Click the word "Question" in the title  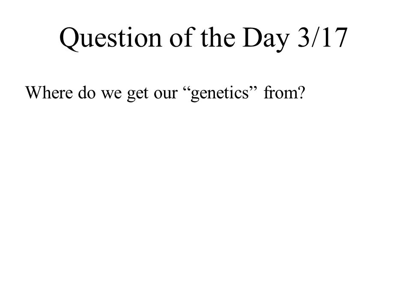pyautogui.click(x=111, y=39)
